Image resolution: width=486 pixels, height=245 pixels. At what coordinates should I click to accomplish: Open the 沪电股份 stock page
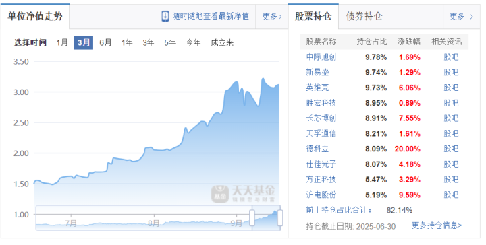tap(321, 195)
